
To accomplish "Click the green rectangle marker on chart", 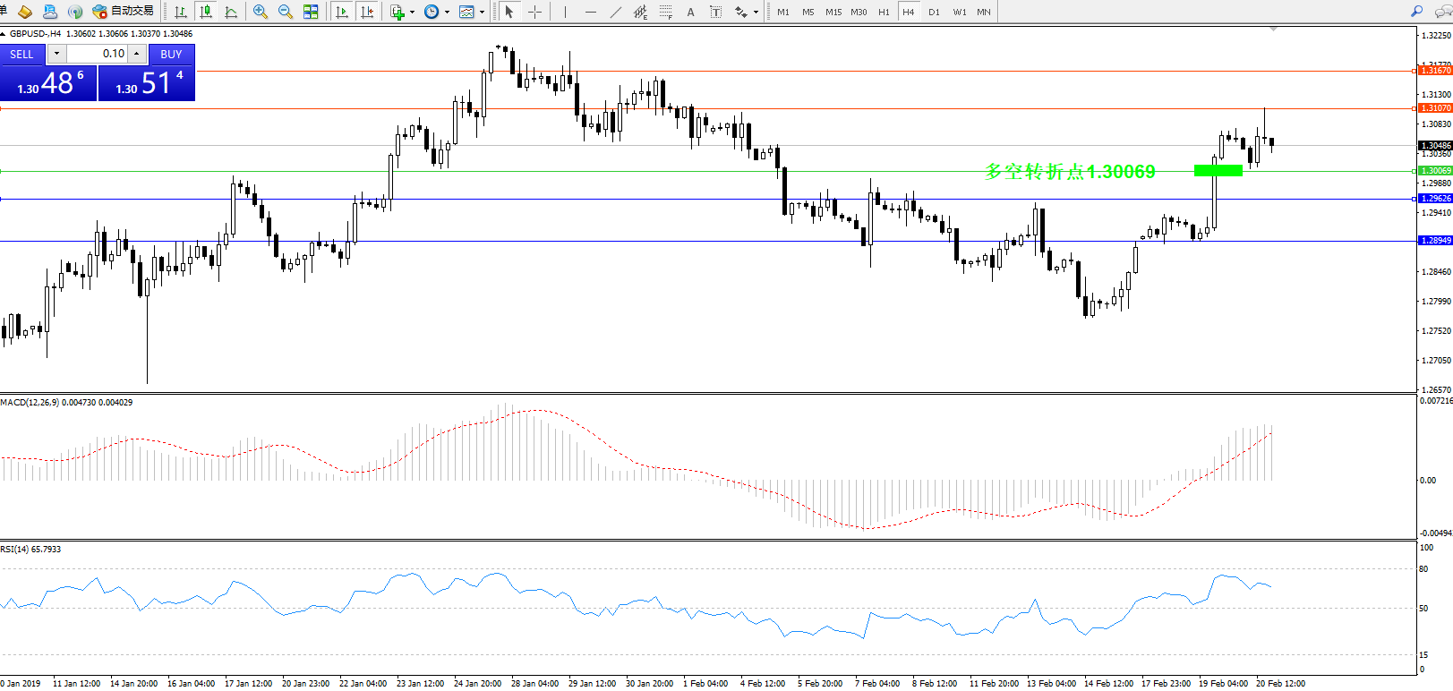I will [x=1218, y=170].
